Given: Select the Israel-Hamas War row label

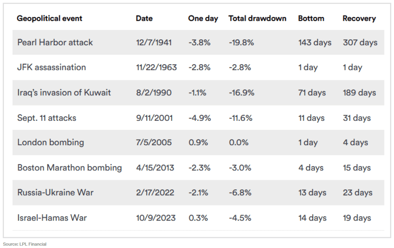Looking at the screenshot, I should tap(52, 218).
